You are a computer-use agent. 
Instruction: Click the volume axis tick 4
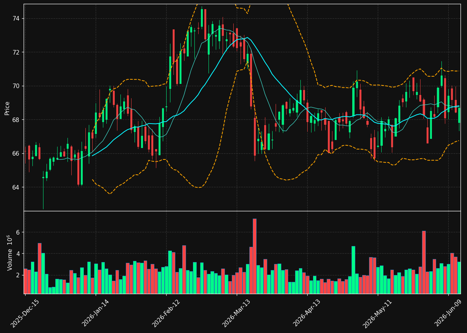click(18, 254)
